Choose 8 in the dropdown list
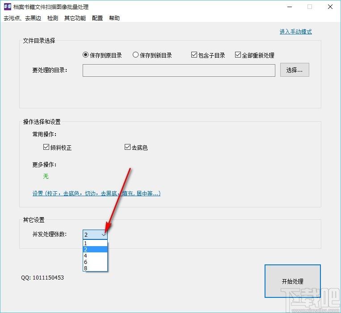341x313 pixels. [95, 268]
